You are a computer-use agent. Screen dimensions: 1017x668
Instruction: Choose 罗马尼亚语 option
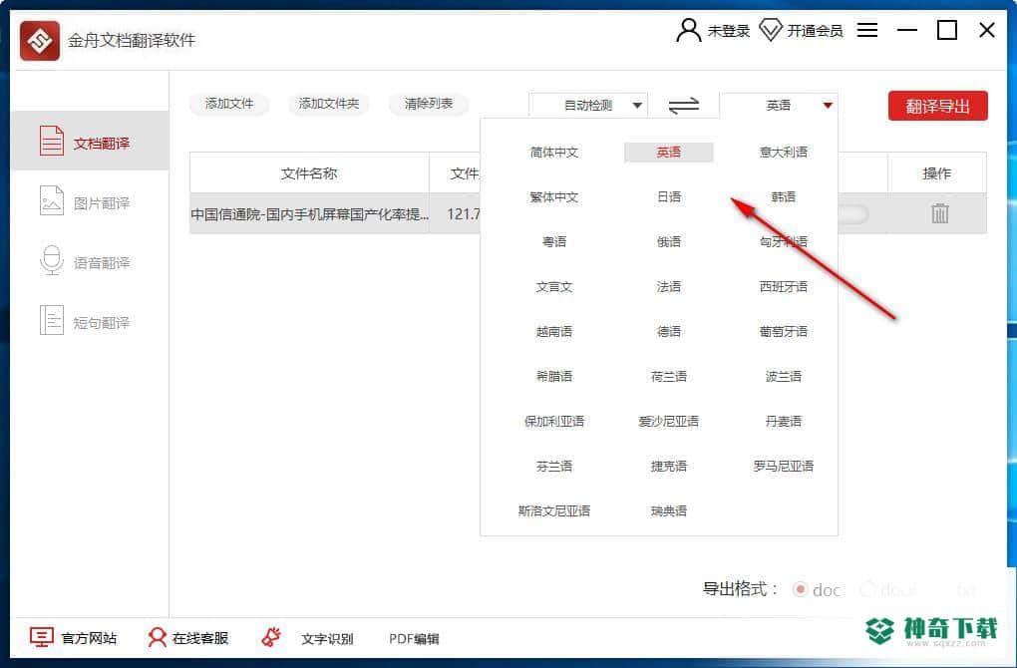pyautogui.click(x=784, y=466)
